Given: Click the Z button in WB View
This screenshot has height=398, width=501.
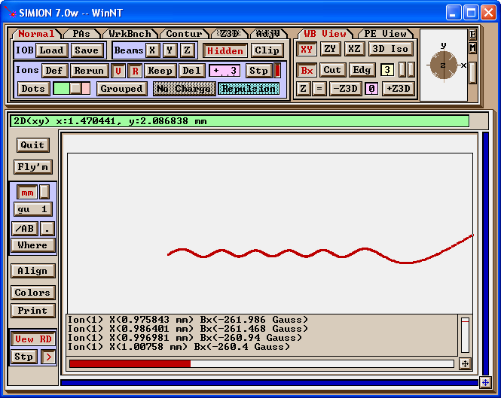Looking at the screenshot, I should [303, 89].
